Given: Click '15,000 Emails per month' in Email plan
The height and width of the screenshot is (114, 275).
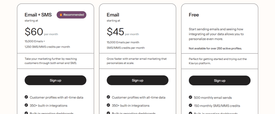Looking at the screenshot, I should point(123,42).
